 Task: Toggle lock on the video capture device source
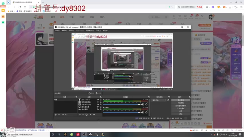point(101,102)
